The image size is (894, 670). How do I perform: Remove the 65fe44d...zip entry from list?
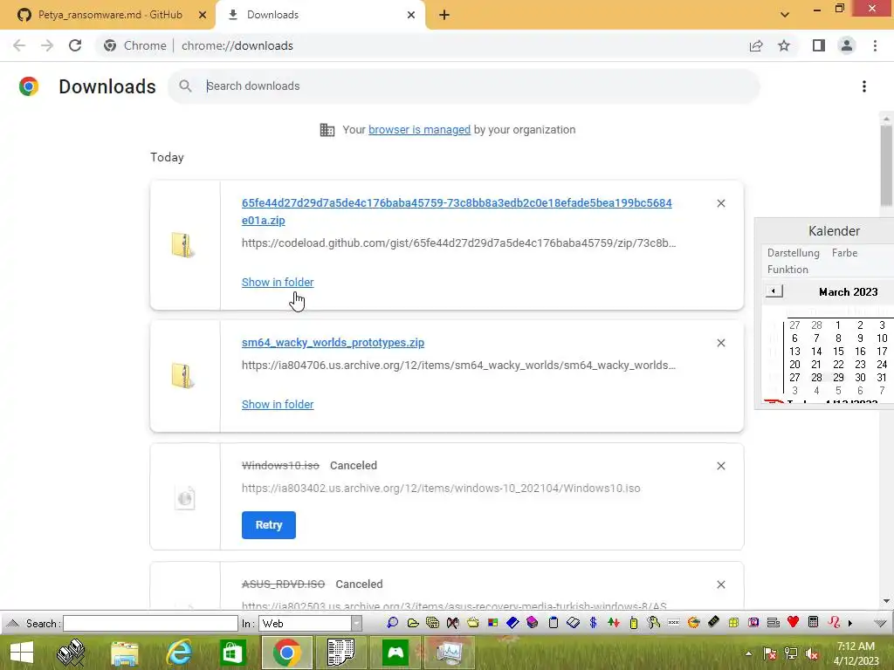pyautogui.click(x=720, y=203)
